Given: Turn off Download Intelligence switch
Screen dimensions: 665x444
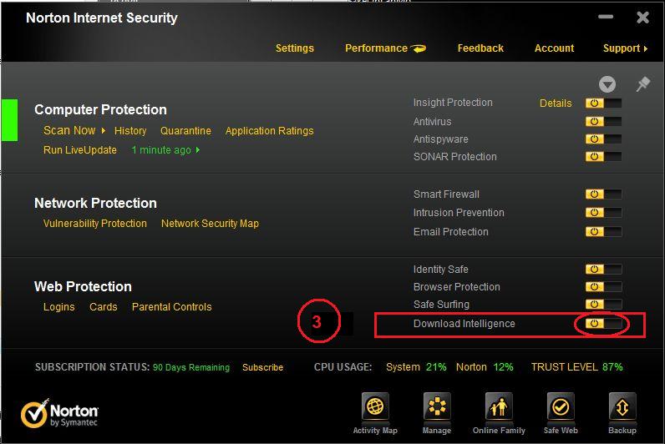Looking at the screenshot, I should 603,324.
